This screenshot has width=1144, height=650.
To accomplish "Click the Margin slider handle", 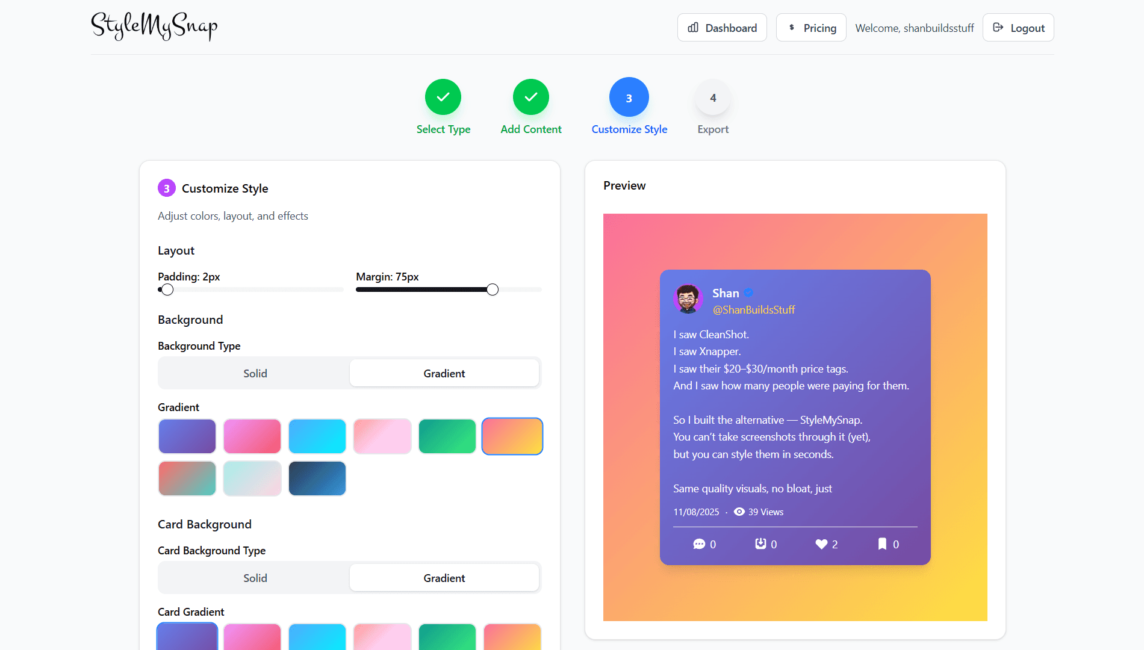I will (x=493, y=289).
